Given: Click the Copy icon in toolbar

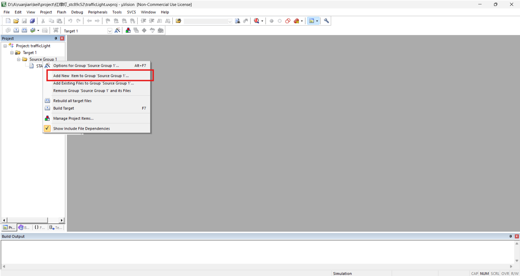Looking at the screenshot, I should tap(51, 21).
